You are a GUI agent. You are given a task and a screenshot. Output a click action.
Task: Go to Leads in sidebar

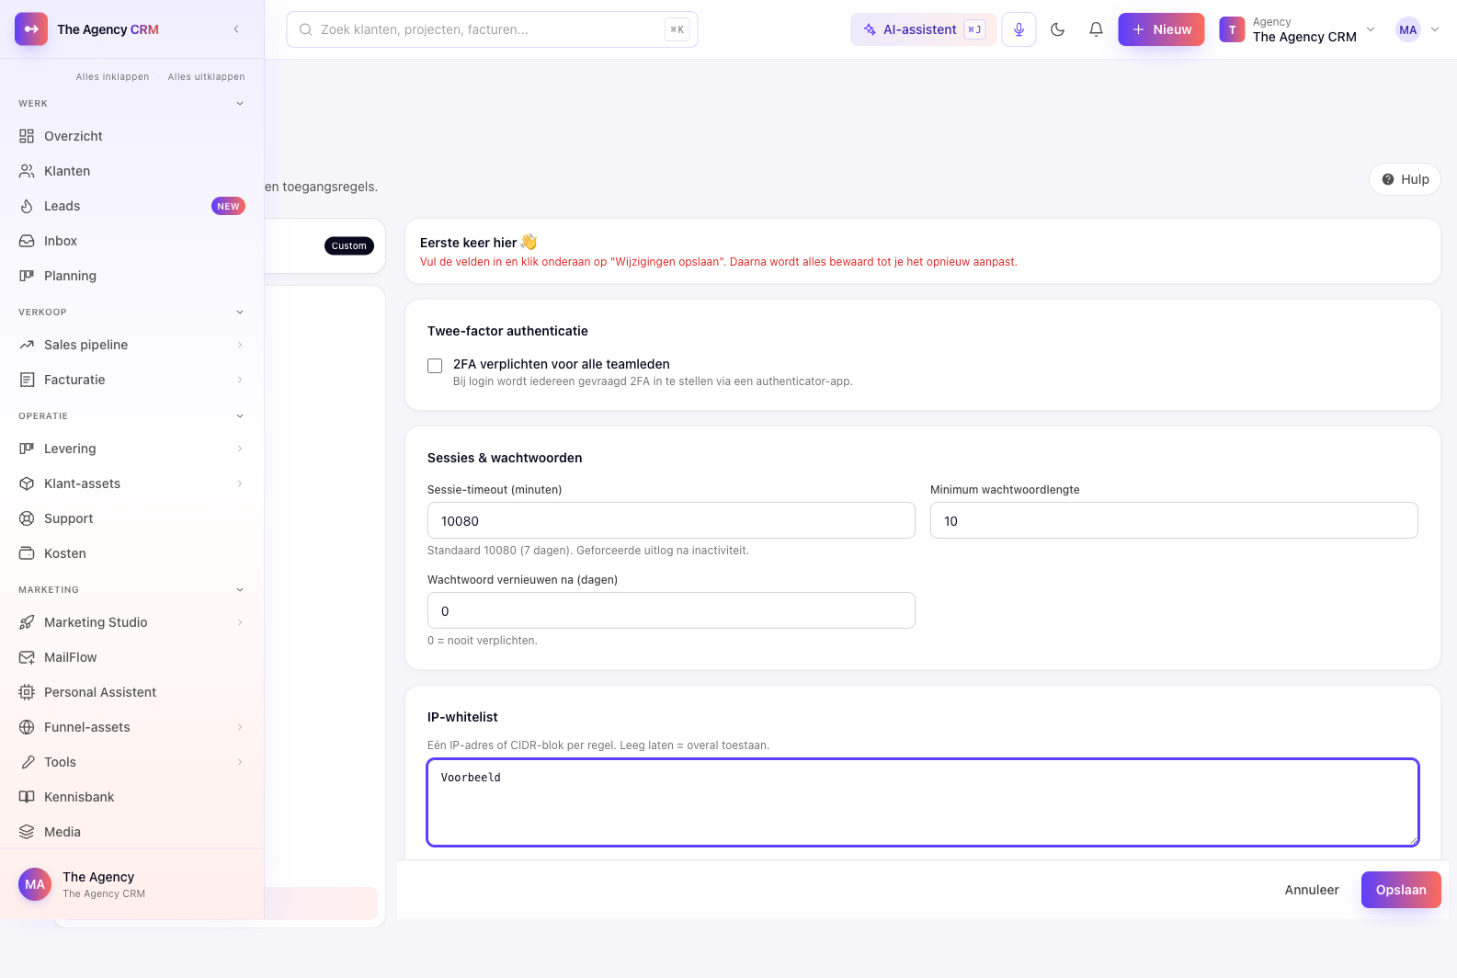(x=131, y=206)
